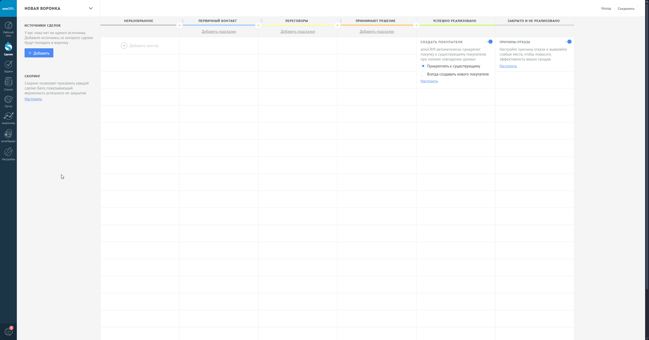Screen dimensions: 649x340
Task: Open the Аналитика chart icon
Action: click(x=8, y=116)
